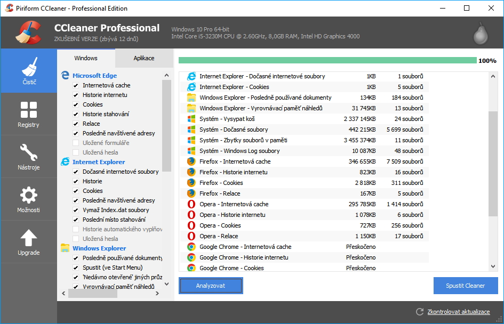The height and width of the screenshot is (324, 504).
Task: Click ZKUŠEBNÍ VERZE trial text in header
Action: [97, 39]
